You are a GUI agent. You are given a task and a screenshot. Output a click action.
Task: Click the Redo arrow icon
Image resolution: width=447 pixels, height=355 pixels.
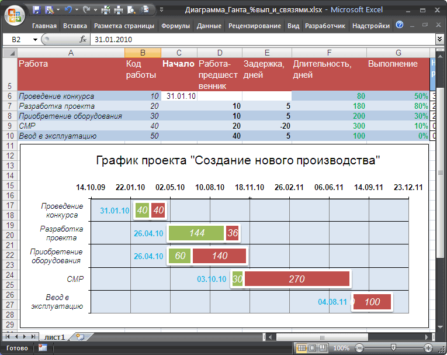tap(86, 10)
